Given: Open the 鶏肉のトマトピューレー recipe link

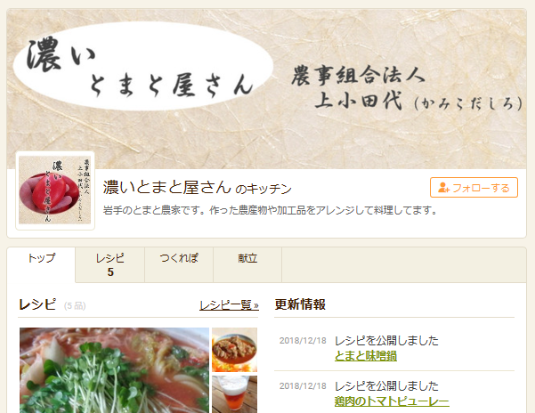Looking at the screenshot, I should point(392,401).
